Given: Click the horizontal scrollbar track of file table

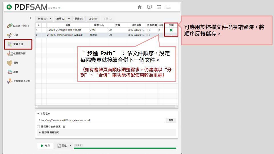Looking at the screenshot, I should tap(106, 106).
